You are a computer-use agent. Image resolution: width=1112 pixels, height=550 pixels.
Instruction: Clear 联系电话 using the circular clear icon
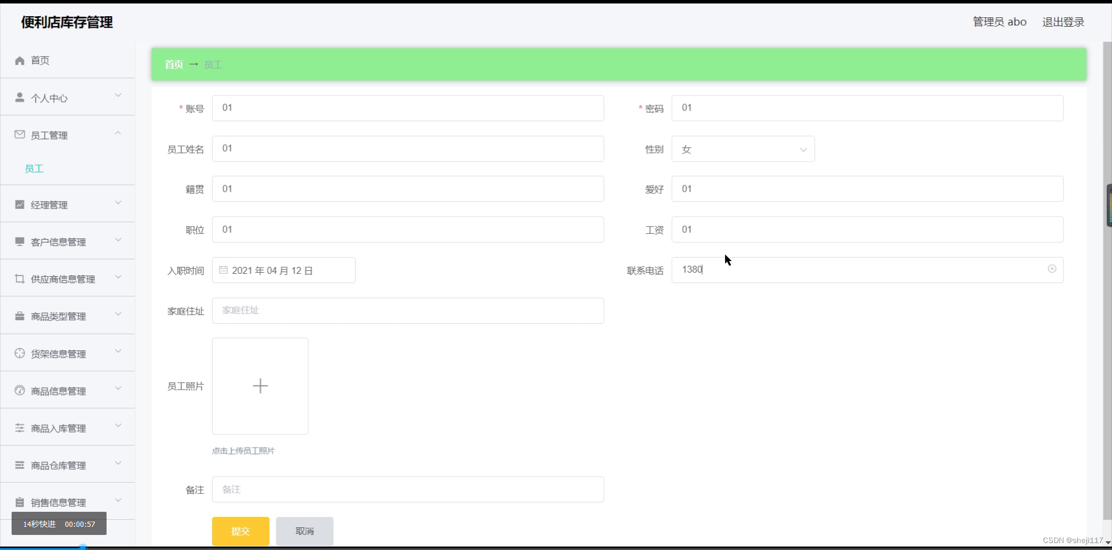pos(1052,269)
